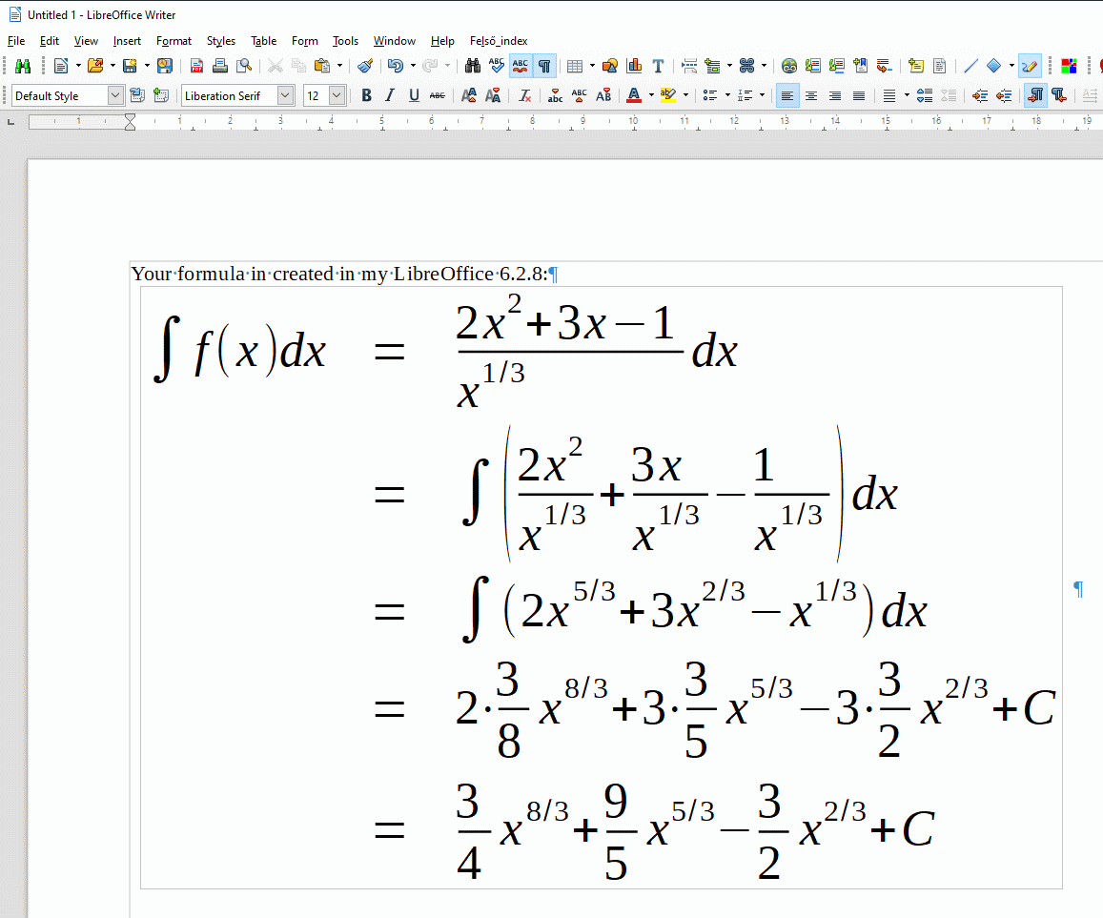1103x918 pixels.
Task: Apply the red font color swatch
Action: (x=634, y=95)
